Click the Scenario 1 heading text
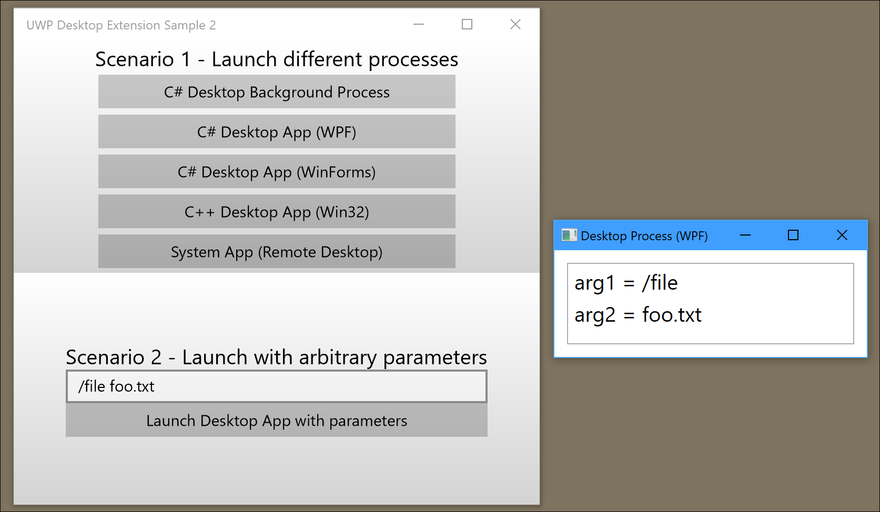 276,59
